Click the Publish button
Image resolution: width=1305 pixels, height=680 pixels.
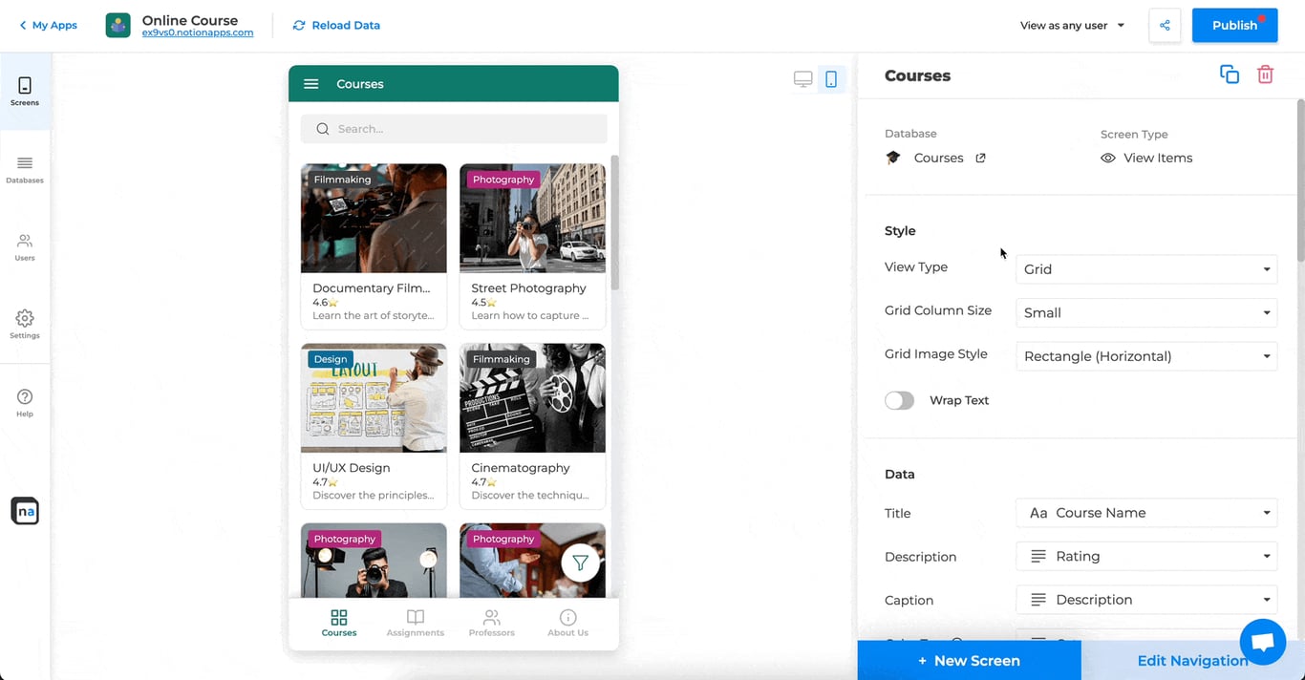coord(1234,26)
